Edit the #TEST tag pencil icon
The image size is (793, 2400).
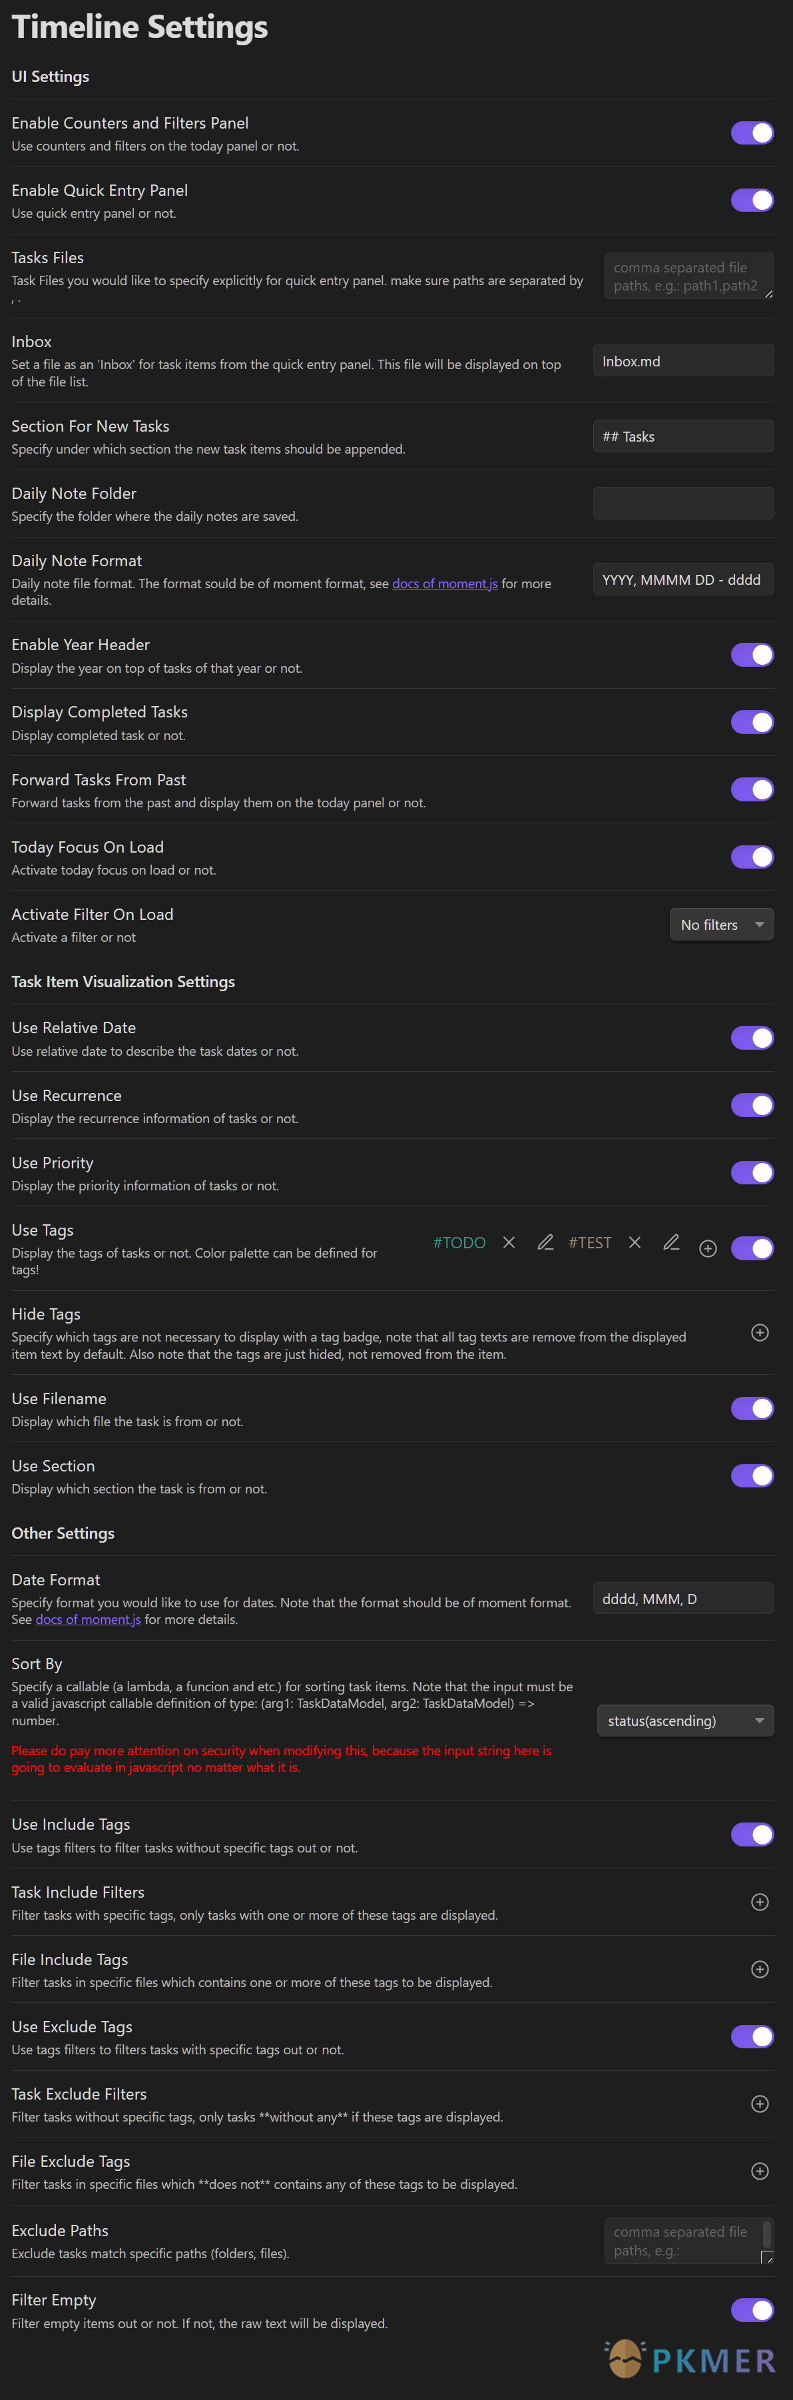(x=671, y=1242)
